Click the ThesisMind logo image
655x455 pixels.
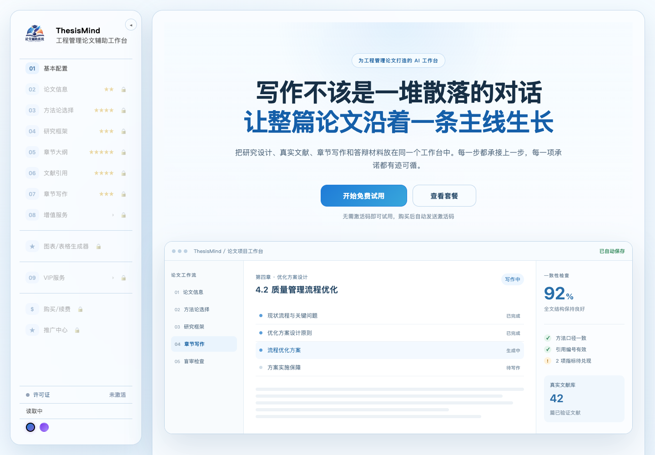[x=35, y=33]
